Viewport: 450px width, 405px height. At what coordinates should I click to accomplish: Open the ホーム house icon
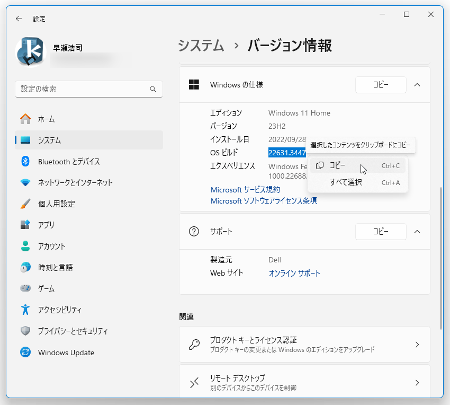[x=25, y=119]
